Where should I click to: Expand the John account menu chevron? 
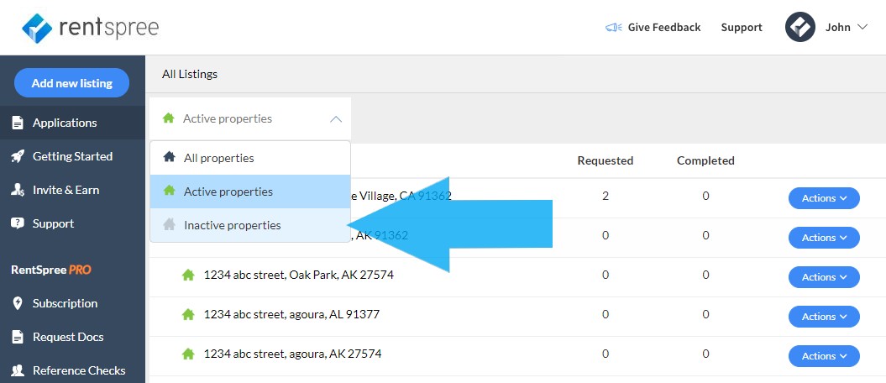pos(862,27)
